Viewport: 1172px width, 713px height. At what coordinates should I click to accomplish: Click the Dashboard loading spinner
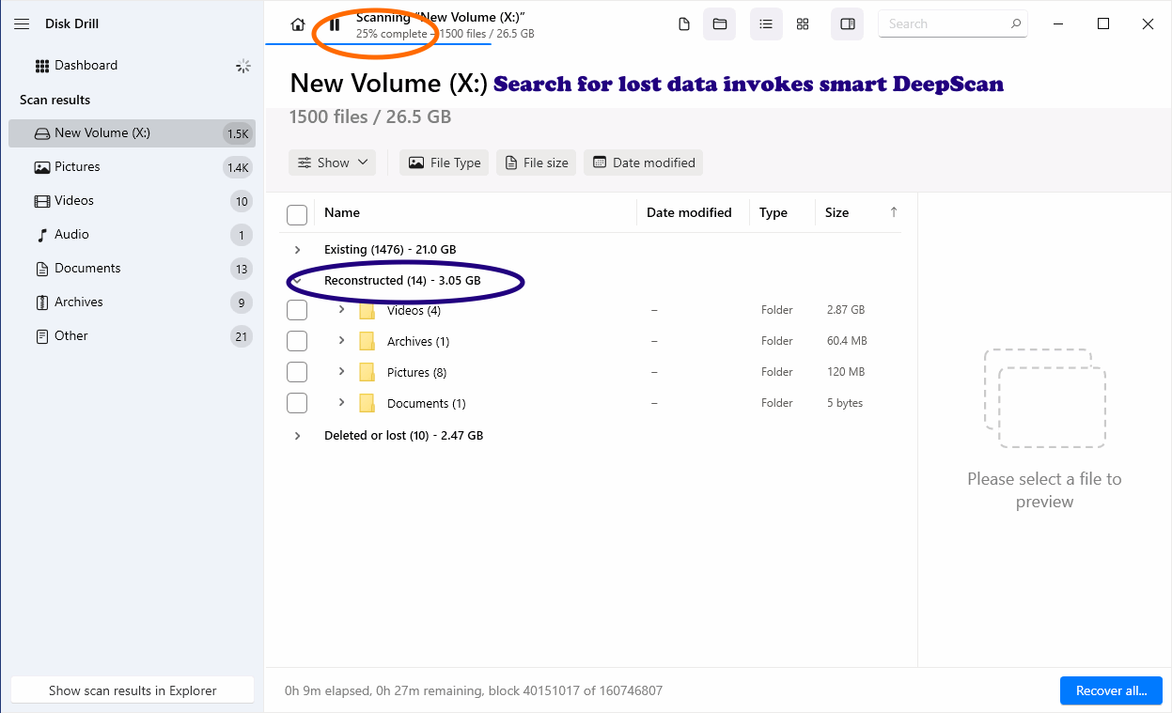click(x=242, y=66)
